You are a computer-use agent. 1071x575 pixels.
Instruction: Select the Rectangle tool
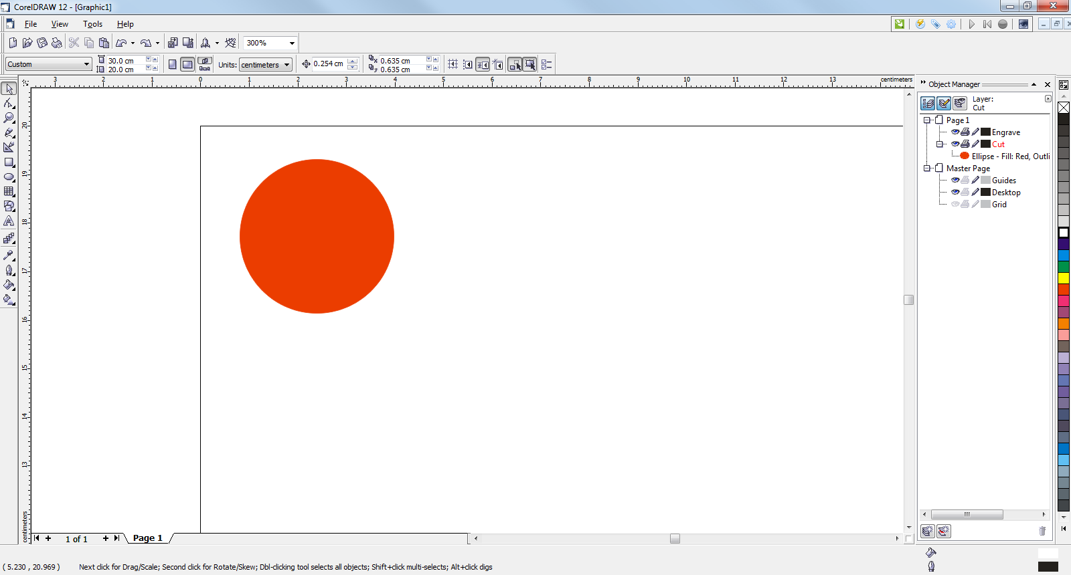[x=9, y=162]
